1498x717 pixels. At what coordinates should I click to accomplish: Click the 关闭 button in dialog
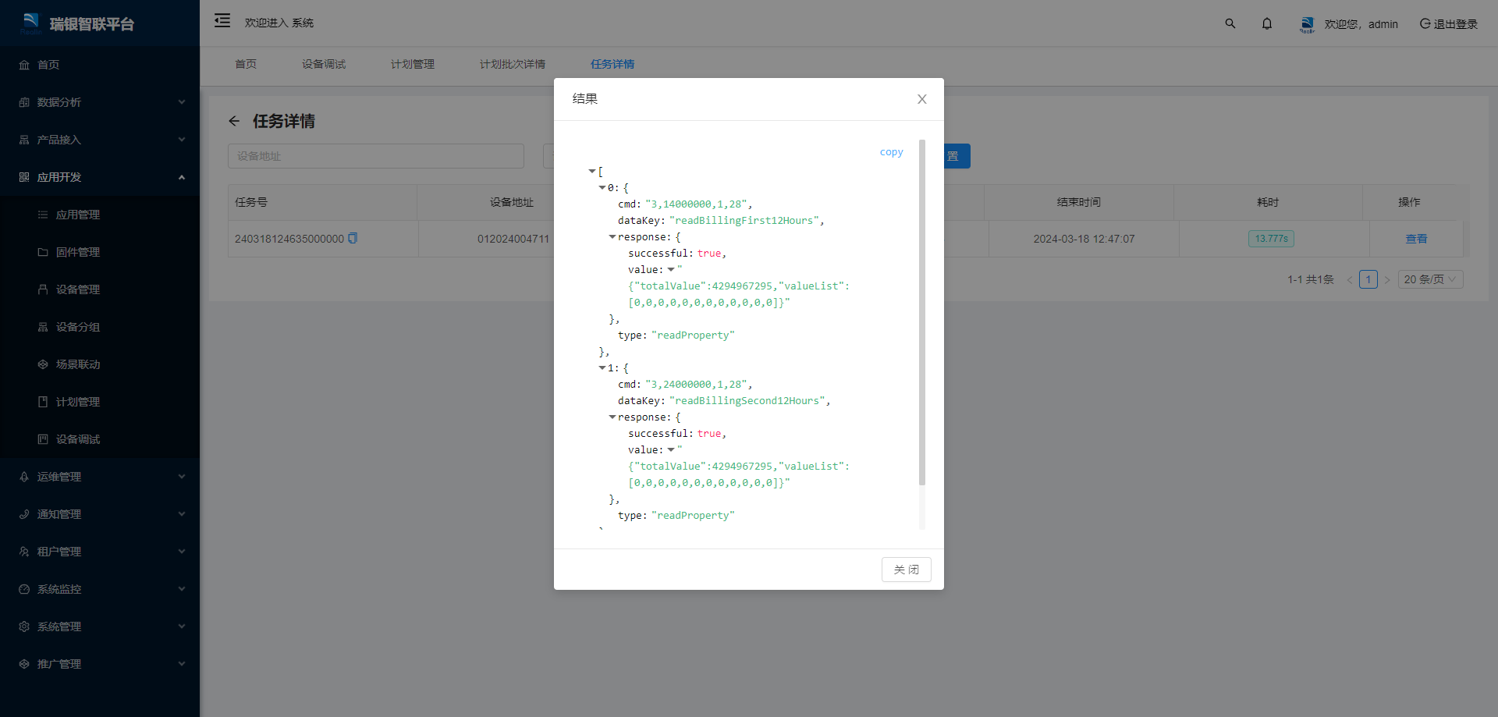907,570
